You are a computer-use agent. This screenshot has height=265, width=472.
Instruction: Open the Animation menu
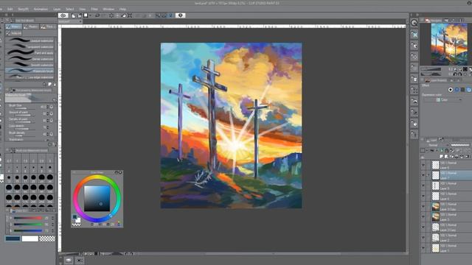coord(41,9)
